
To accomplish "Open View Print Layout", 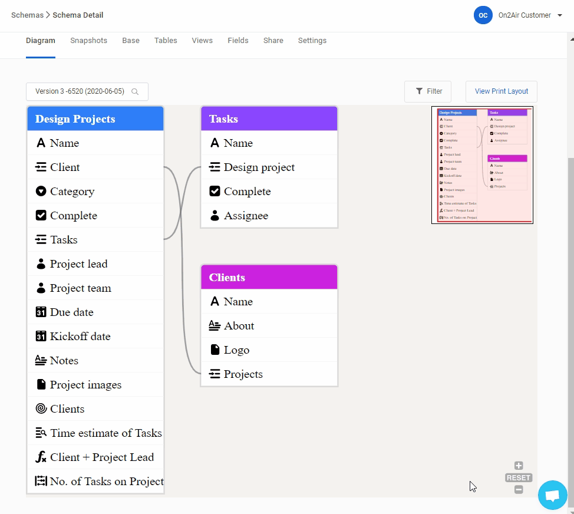I will coord(501,91).
